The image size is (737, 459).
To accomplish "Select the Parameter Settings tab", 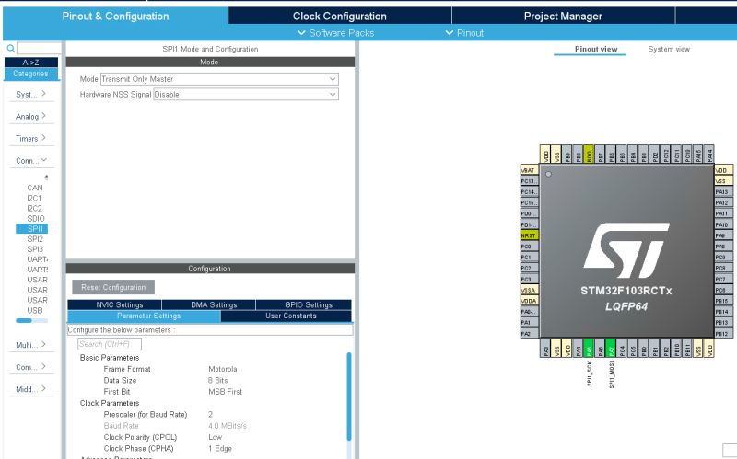I will pos(145,316).
